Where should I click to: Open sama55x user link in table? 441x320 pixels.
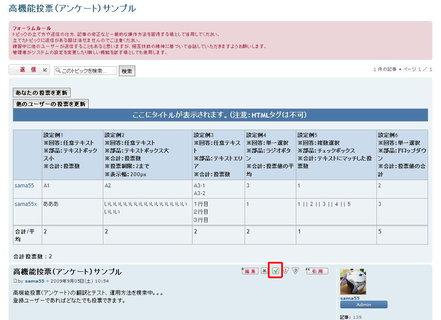point(26,204)
